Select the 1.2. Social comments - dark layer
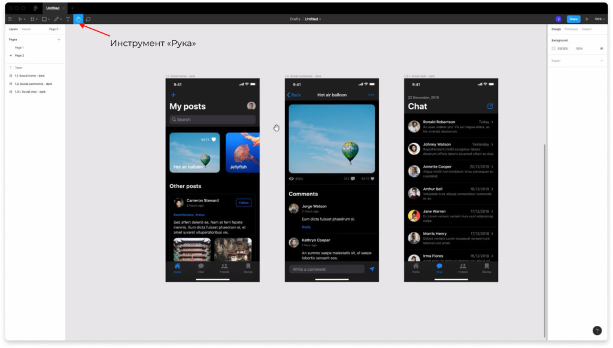 tap(34, 84)
